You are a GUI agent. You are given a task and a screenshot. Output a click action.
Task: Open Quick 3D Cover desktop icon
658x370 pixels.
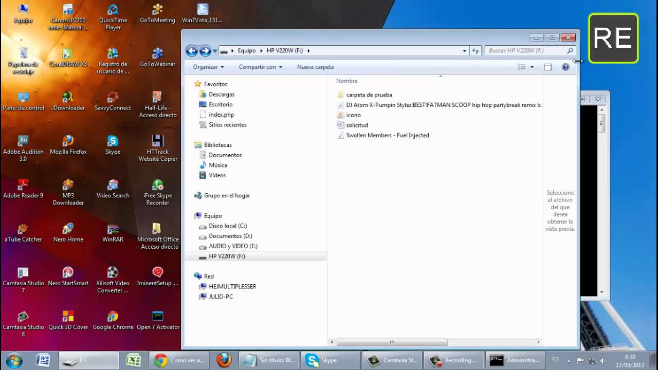click(68, 320)
